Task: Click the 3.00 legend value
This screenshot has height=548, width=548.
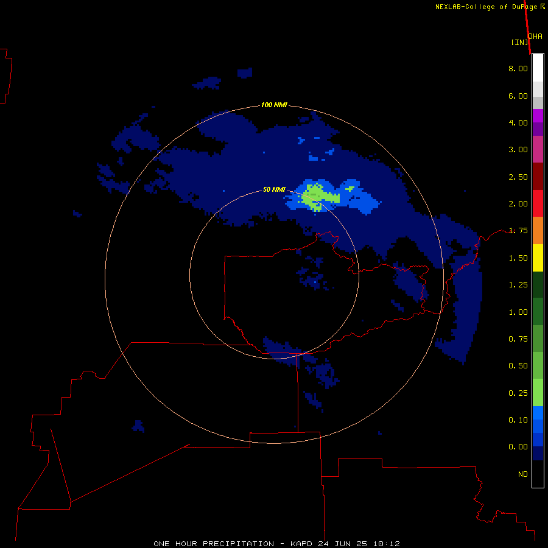Action: (518, 150)
